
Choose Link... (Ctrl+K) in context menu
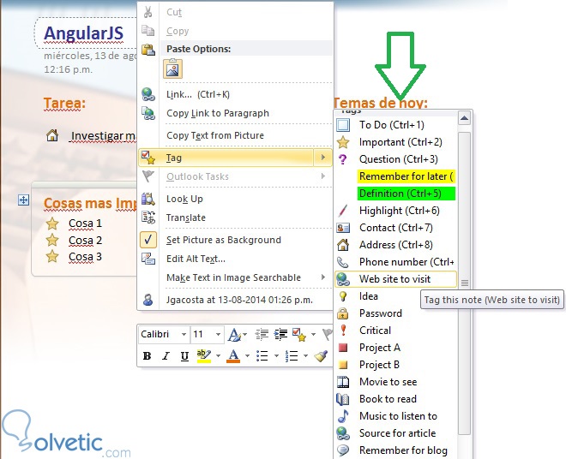(x=235, y=94)
